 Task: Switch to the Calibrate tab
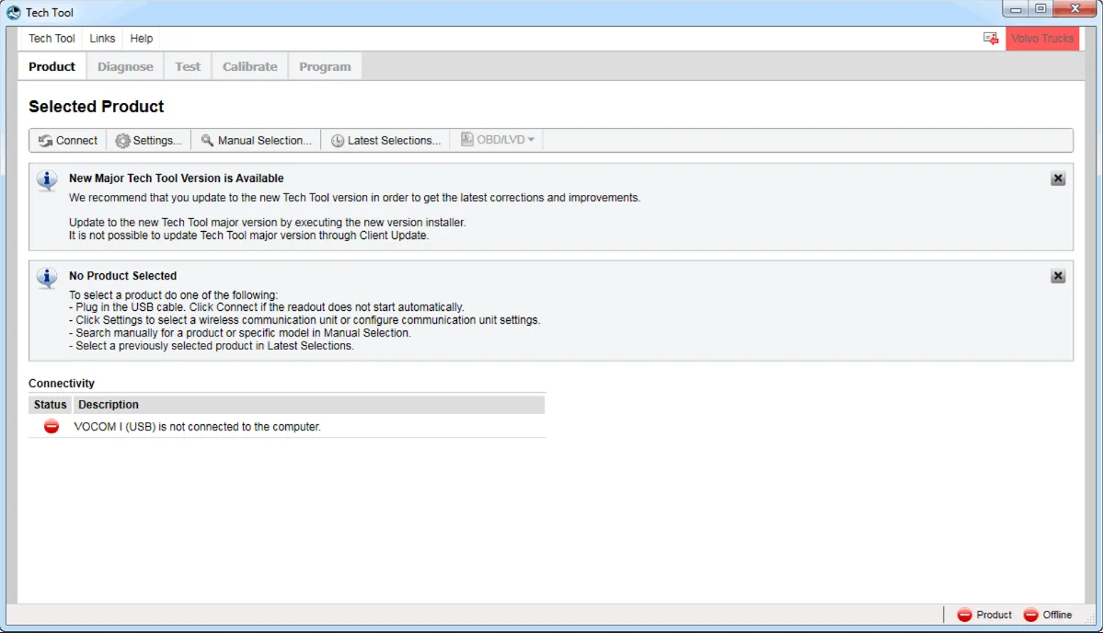(x=249, y=66)
